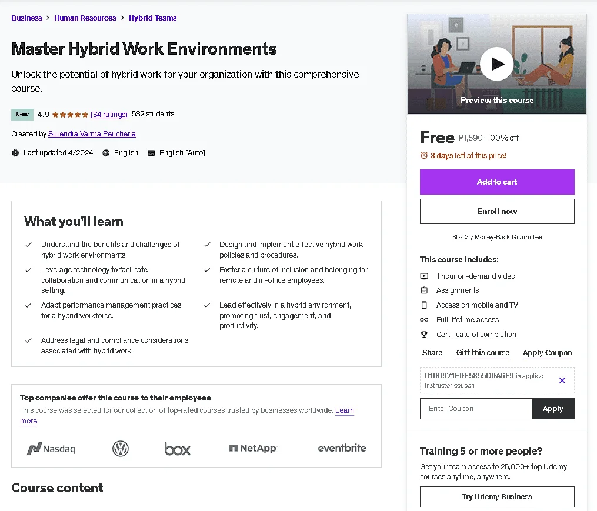Click the New badge next to rating
The width and height of the screenshot is (597, 511).
pyautogui.click(x=22, y=114)
